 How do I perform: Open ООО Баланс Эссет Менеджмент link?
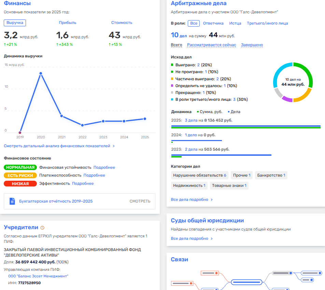tap(38, 276)
